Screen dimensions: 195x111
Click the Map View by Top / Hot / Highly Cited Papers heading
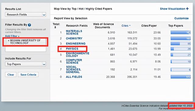83,9
